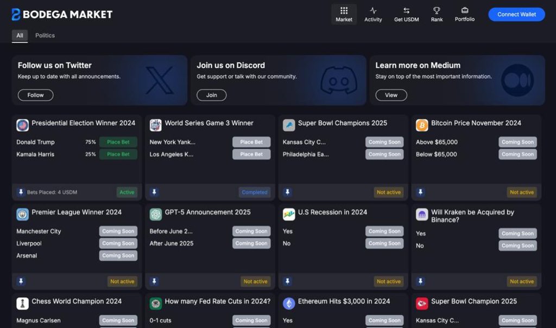Viewport: 556px width, 328px height.
Task: Click the X logo on Twitter banner
Action: click(160, 80)
